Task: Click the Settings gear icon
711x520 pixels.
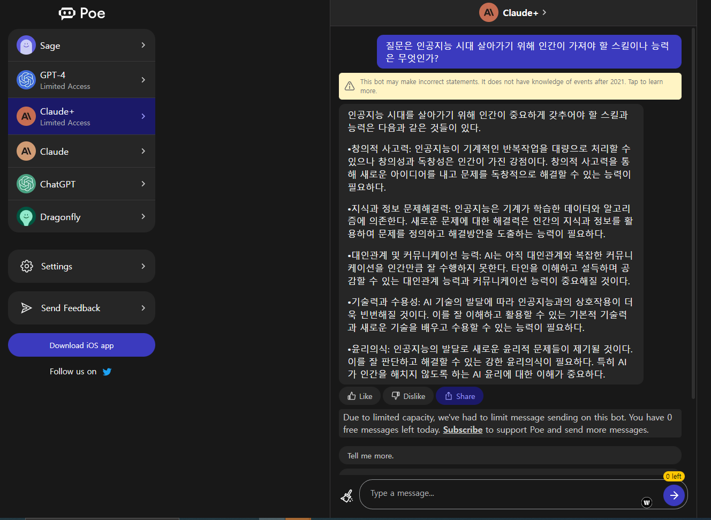Action: click(x=27, y=266)
